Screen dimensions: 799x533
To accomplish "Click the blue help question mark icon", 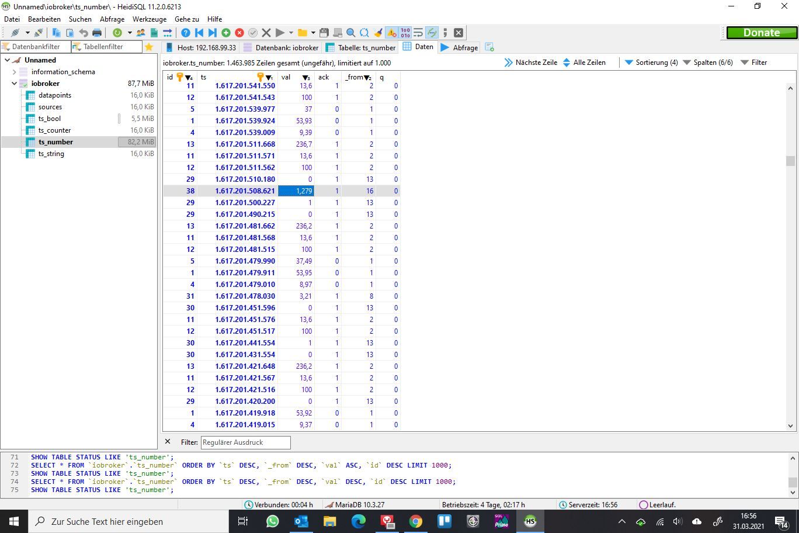I will (x=186, y=33).
